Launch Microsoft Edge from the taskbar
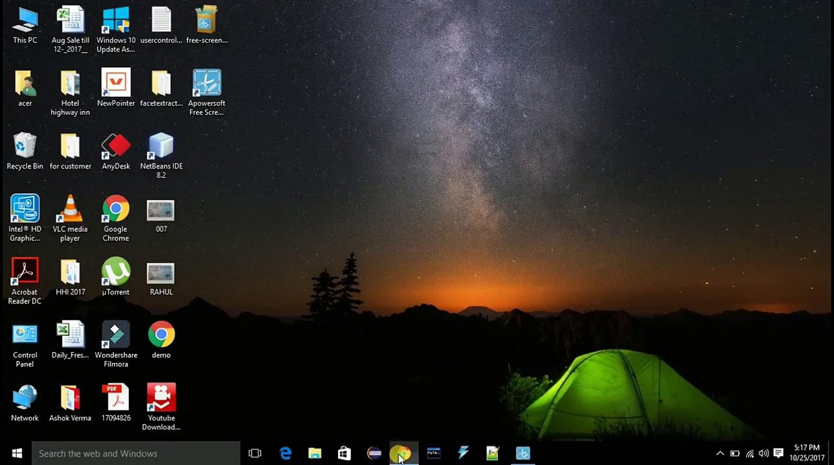 285,453
